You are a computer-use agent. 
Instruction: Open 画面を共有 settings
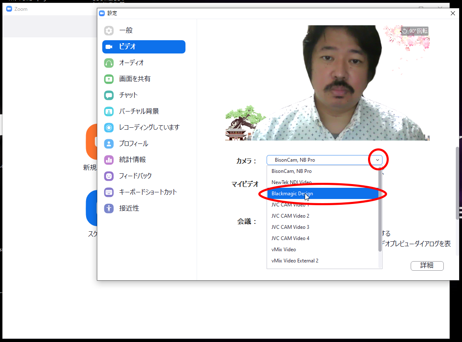pos(144,79)
